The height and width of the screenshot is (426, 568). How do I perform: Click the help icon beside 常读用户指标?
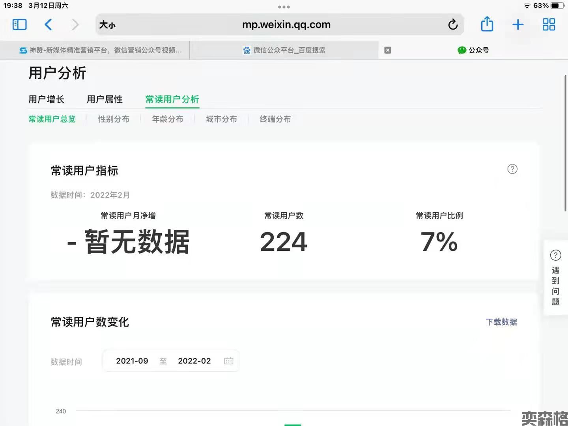click(x=512, y=169)
